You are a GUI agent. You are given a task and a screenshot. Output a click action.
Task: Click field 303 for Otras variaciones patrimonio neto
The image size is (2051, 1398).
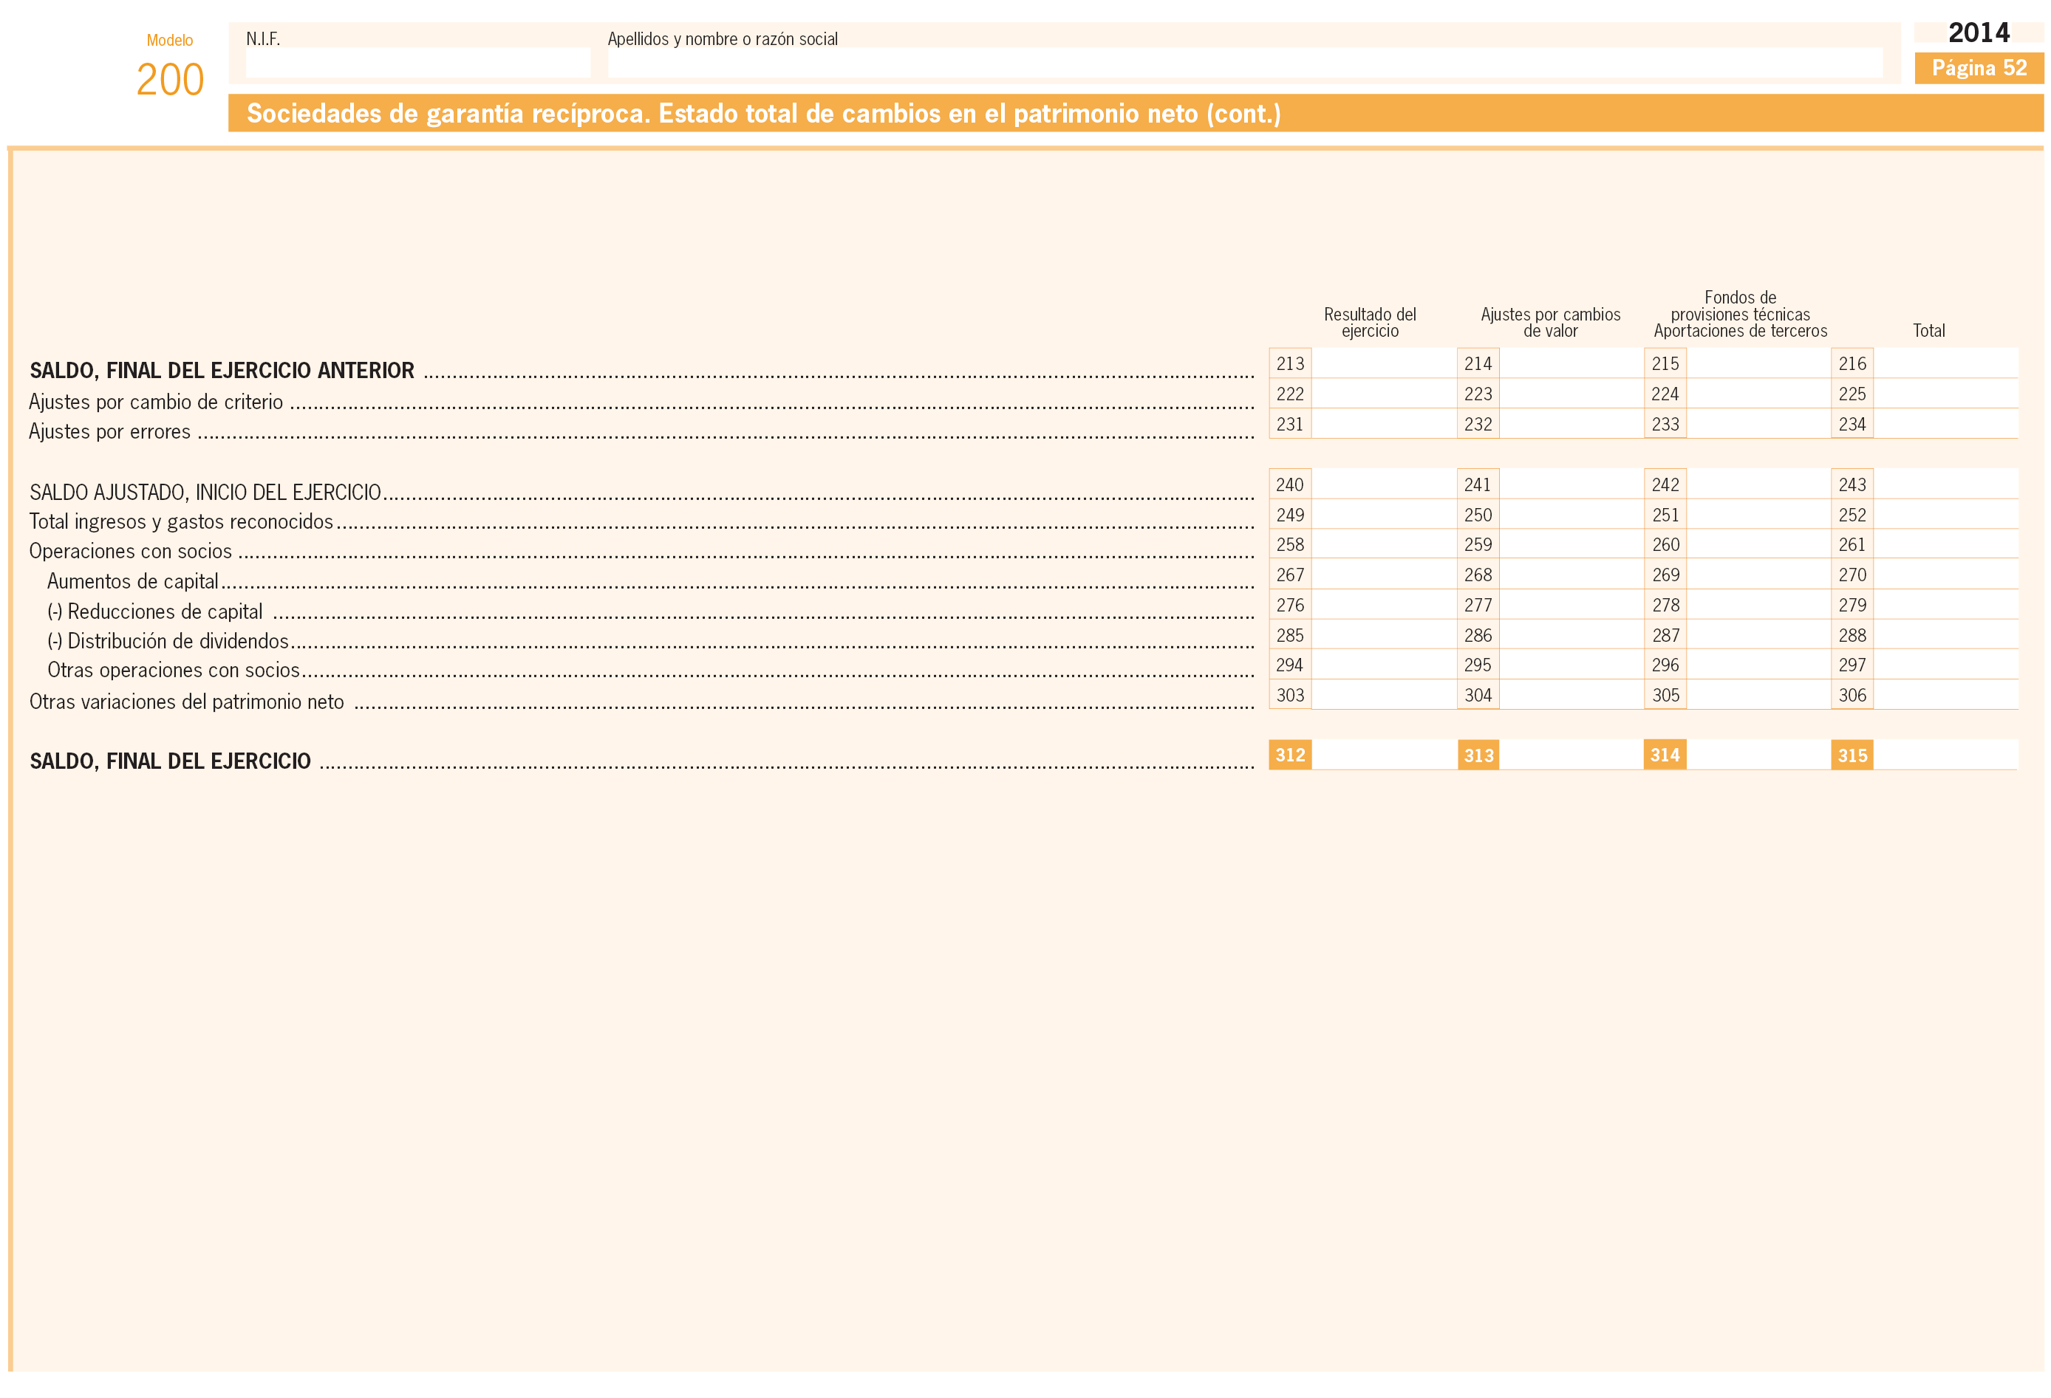tap(1384, 694)
